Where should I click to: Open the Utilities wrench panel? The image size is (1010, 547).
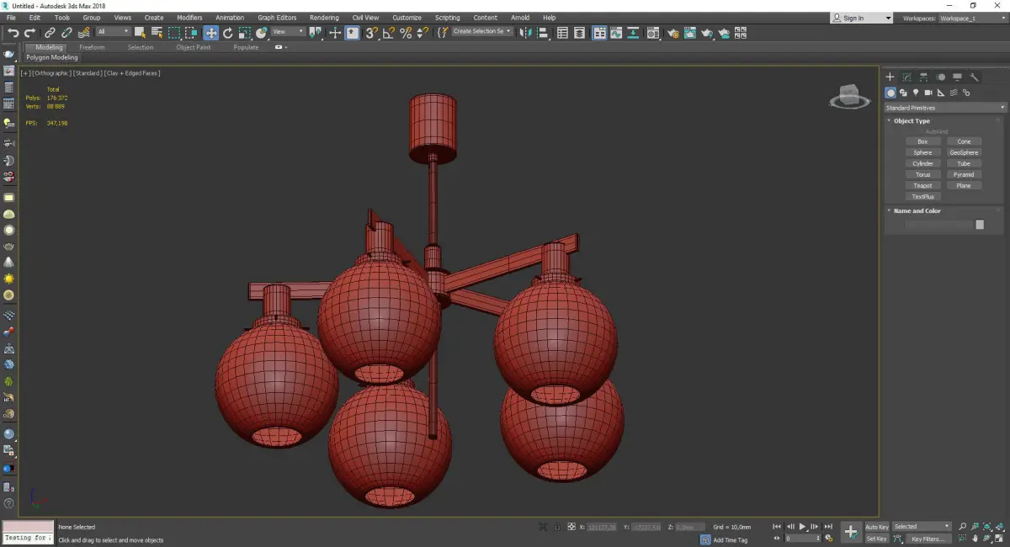[x=975, y=77]
